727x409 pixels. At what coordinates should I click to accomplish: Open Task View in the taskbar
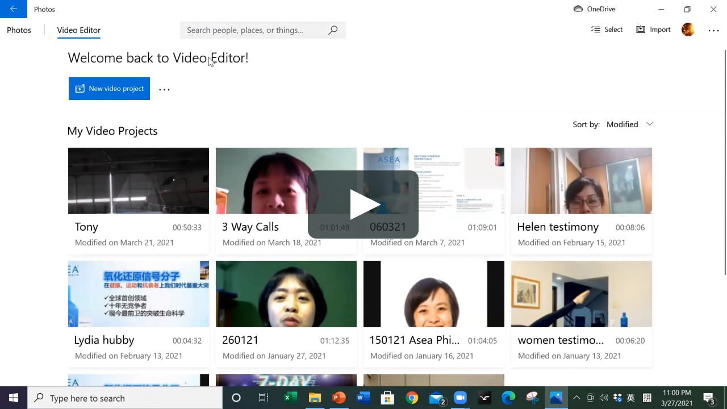[x=263, y=398]
